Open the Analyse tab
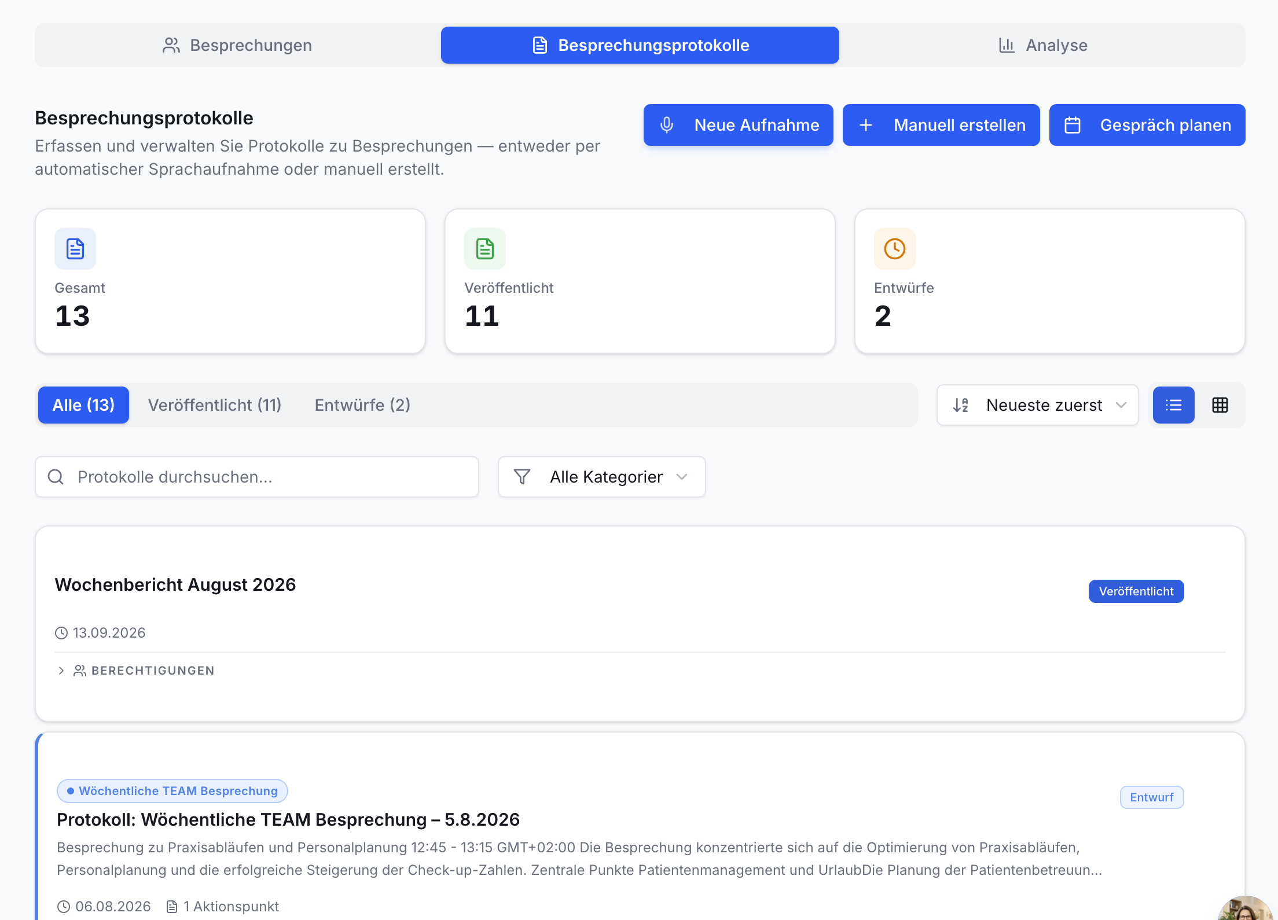Viewport: 1278px width, 920px height. 1042,45
